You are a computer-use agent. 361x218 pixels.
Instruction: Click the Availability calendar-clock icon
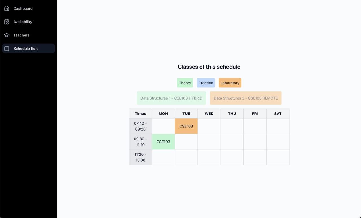[x=7, y=22]
